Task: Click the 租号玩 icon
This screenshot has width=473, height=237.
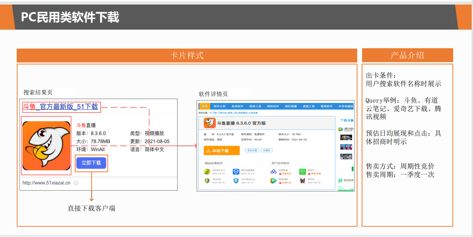Action: (303, 181)
